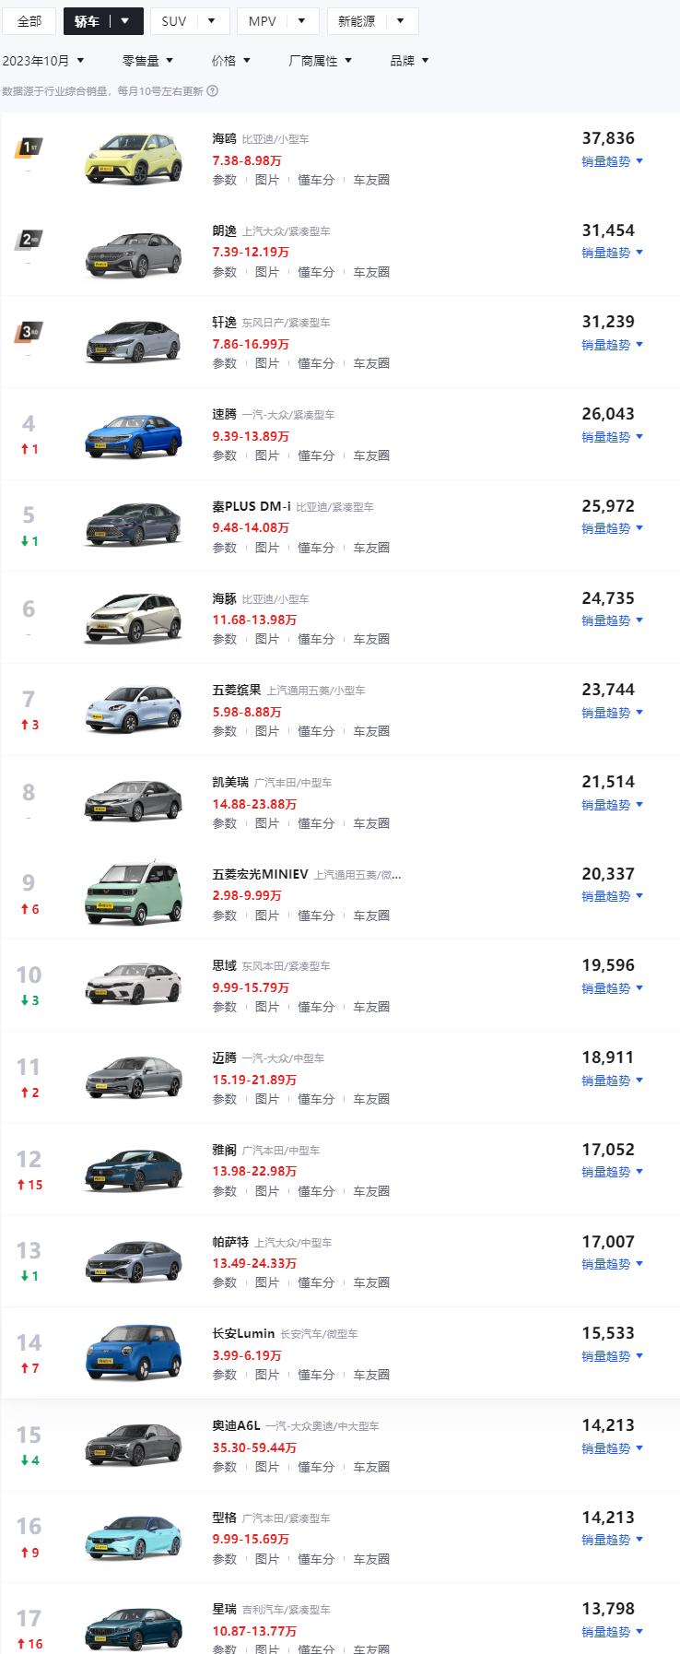
Task: Expand the 轿车 category dropdown arrow
Action: coord(125,21)
